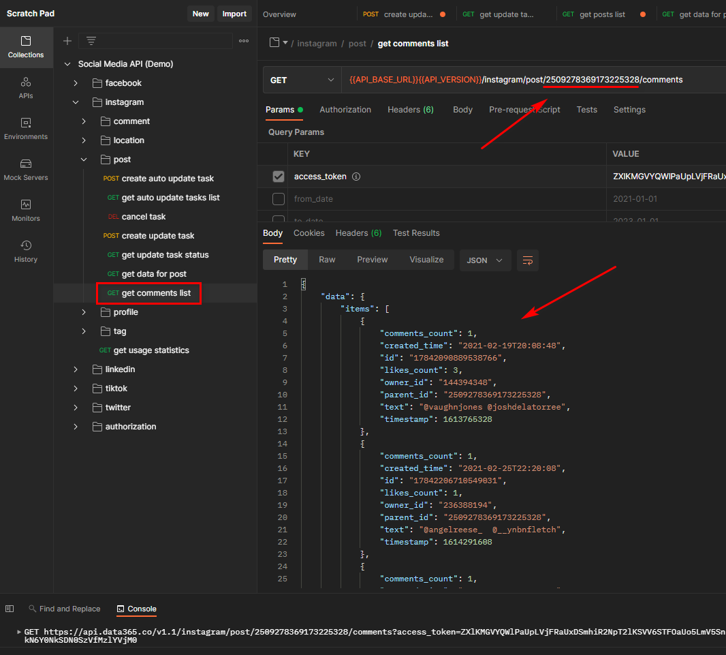This screenshot has height=655, width=726.
Task: Uncheck the access_token parameter checkbox
Action: click(x=279, y=177)
